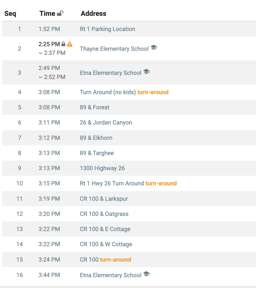This screenshot has height=288, width=256.
Task: Click turn-around tag on CR 100 stop 15
Action: (x=115, y=260)
